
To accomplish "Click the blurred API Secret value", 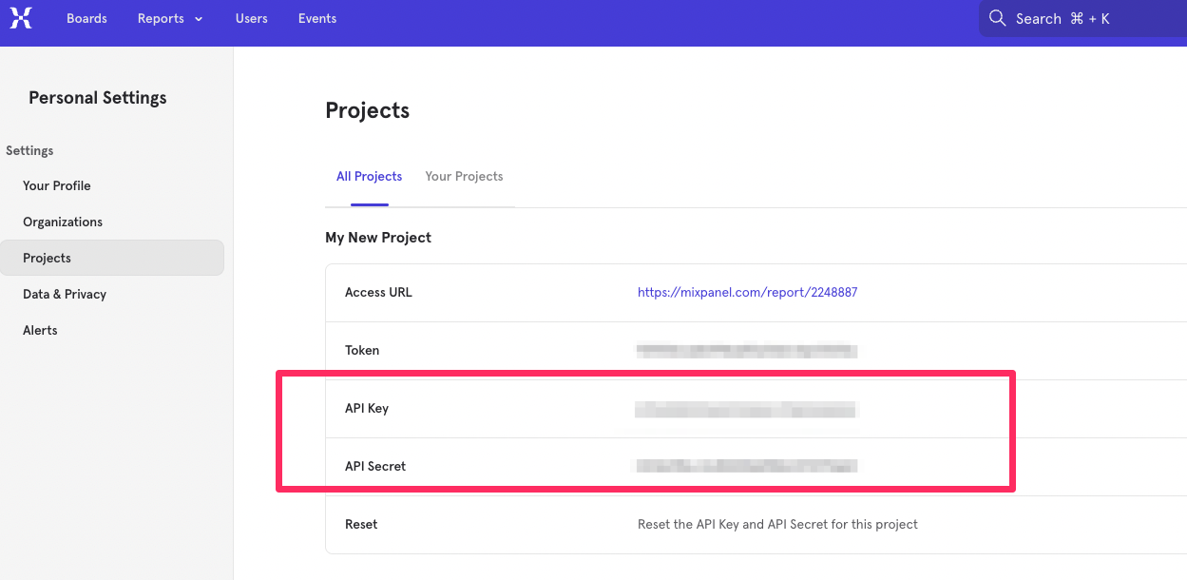I will (x=747, y=466).
